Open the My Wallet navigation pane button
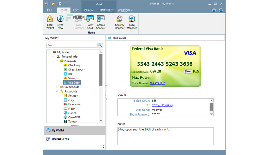This screenshot has width=268, height=155. tap(75, 130)
